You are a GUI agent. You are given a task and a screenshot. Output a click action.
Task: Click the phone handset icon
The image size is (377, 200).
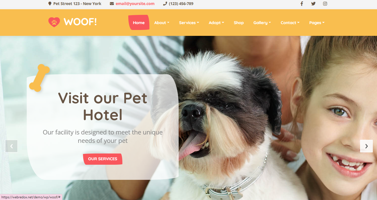165,4
